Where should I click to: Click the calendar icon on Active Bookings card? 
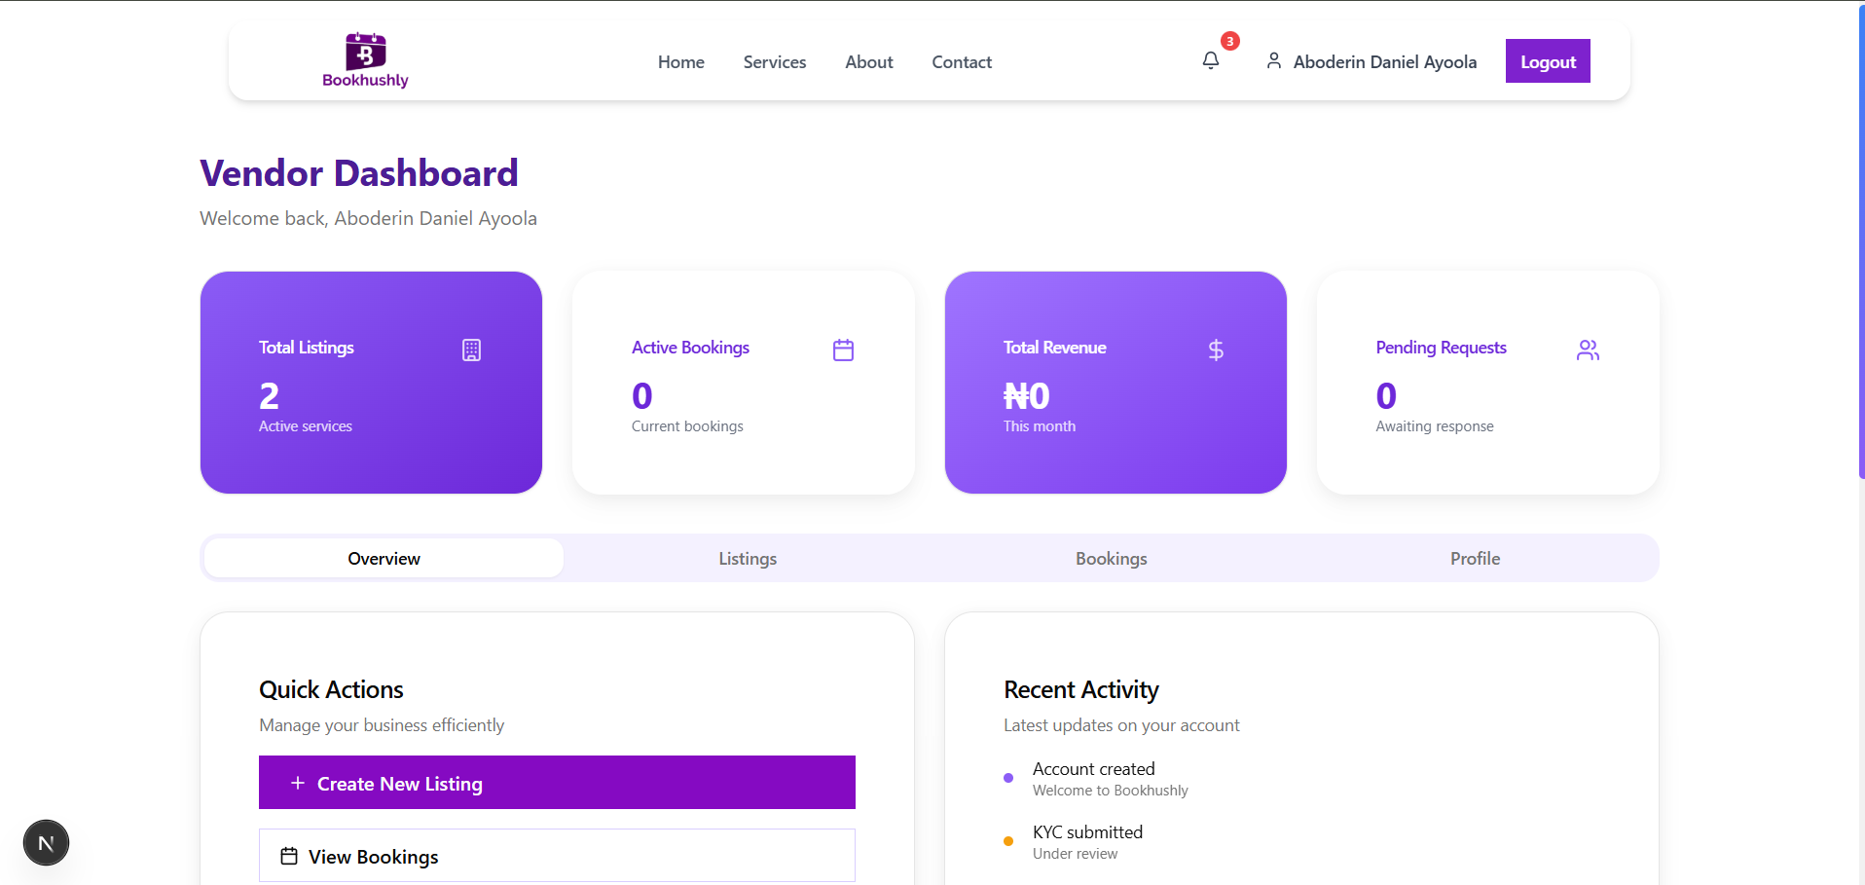tap(843, 350)
